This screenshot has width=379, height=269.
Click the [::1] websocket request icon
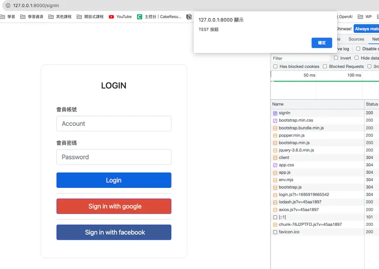click(275, 217)
